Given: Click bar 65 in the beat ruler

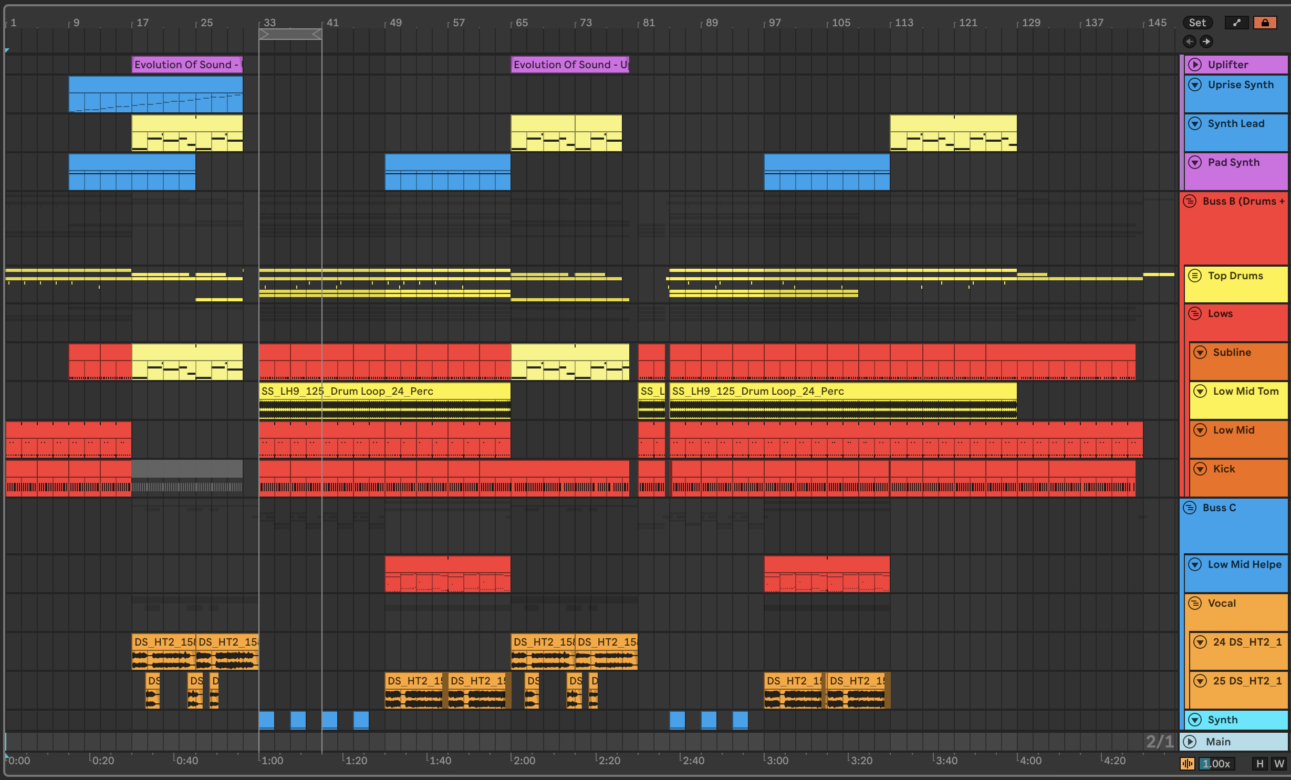Looking at the screenshot, I should click(x=522, y=23).
